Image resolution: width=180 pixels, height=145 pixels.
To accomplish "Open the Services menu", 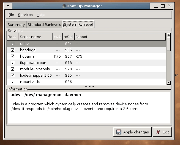I will [x=25, y=15].
